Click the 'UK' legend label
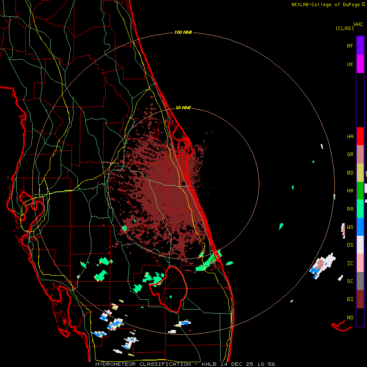 pyautogui.click(x=350, y=64)
